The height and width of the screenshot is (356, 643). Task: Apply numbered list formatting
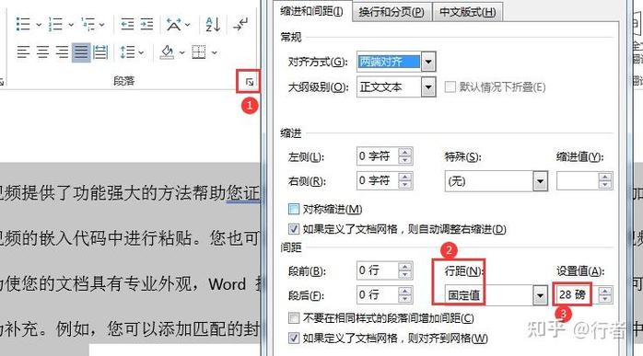tap(55, 24)
